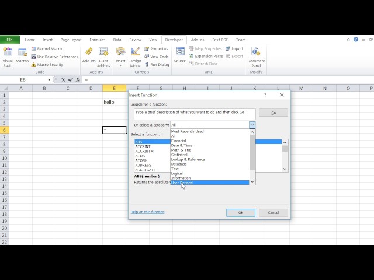374x280 pixels.
Task: Open the XML Source pane
Action: tap(180, 55)
